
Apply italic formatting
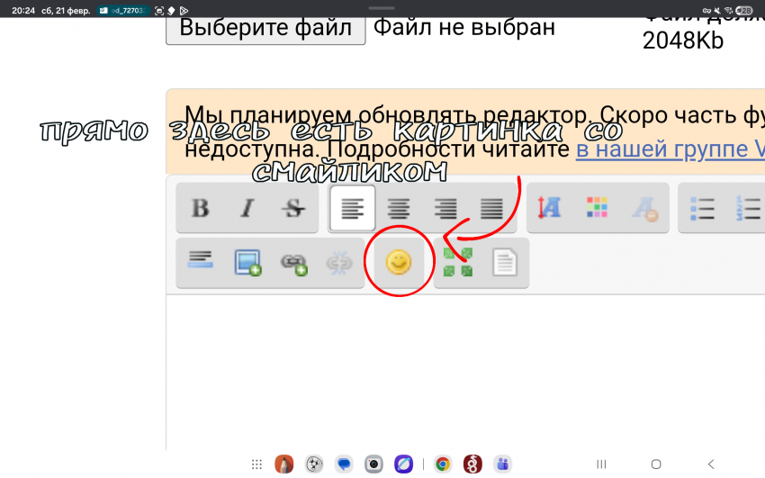coord(247,208)
